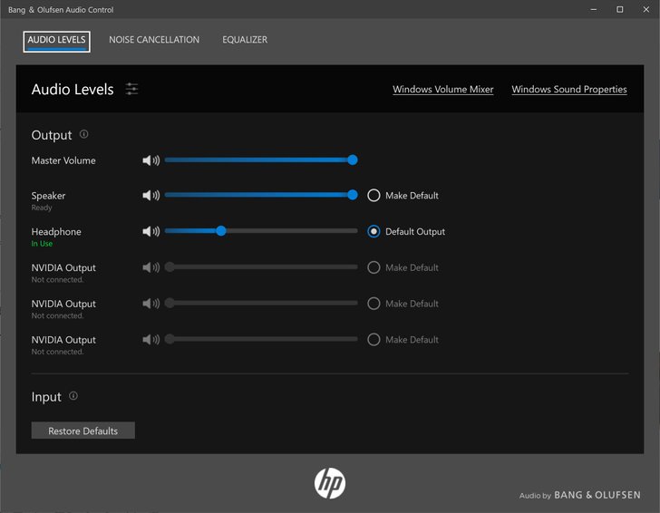Click the Input info icon
Image resolution: width=660 pixels, height=513 pixels.
(73, 396)
